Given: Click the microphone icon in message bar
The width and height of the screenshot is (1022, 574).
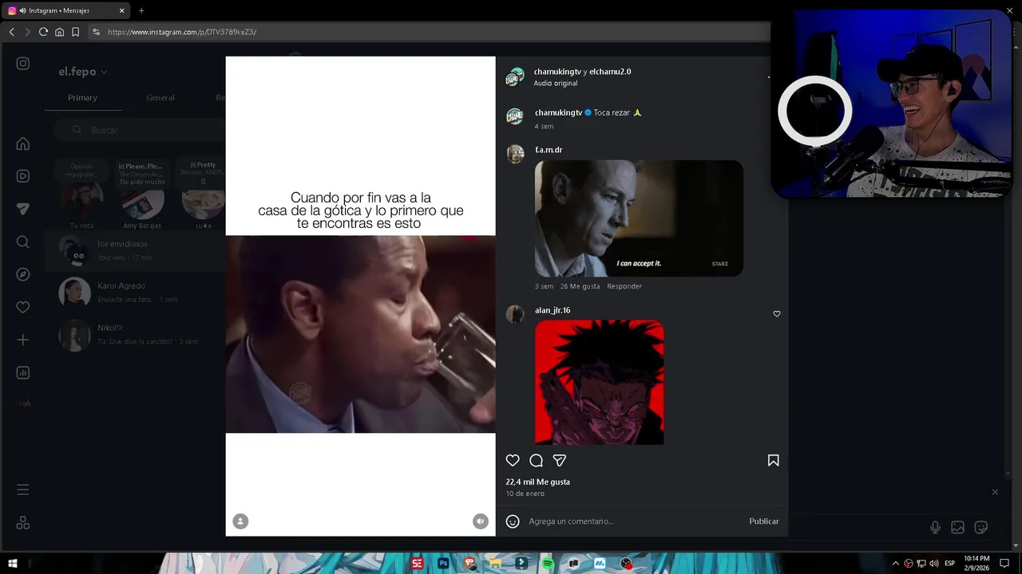Looking at the screenshot, I should pos(935,527).
